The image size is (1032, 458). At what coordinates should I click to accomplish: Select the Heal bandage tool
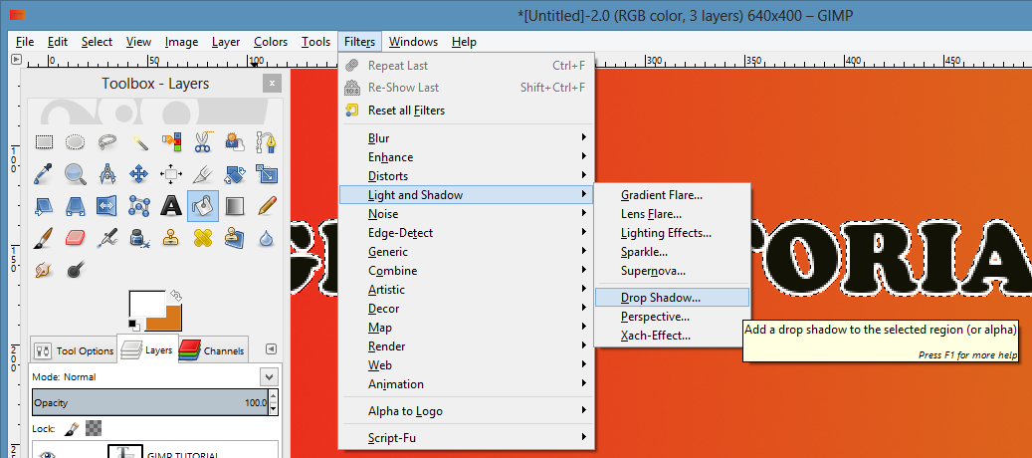tap(203, 238)
